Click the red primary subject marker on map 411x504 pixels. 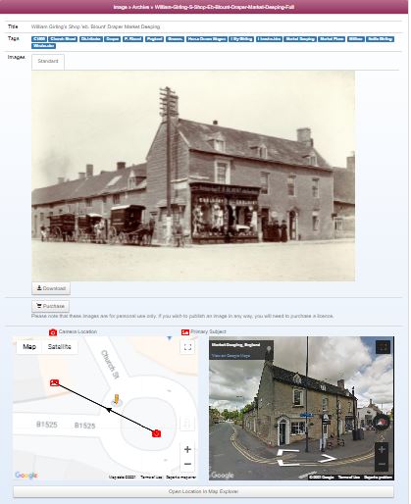[x=55, y=382]
